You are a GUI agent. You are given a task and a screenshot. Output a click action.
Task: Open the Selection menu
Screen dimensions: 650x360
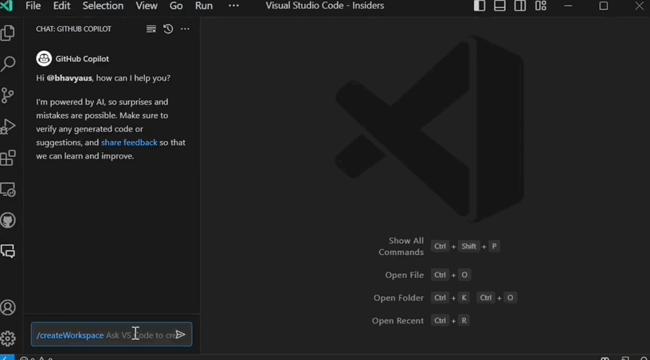click(103, 6)
